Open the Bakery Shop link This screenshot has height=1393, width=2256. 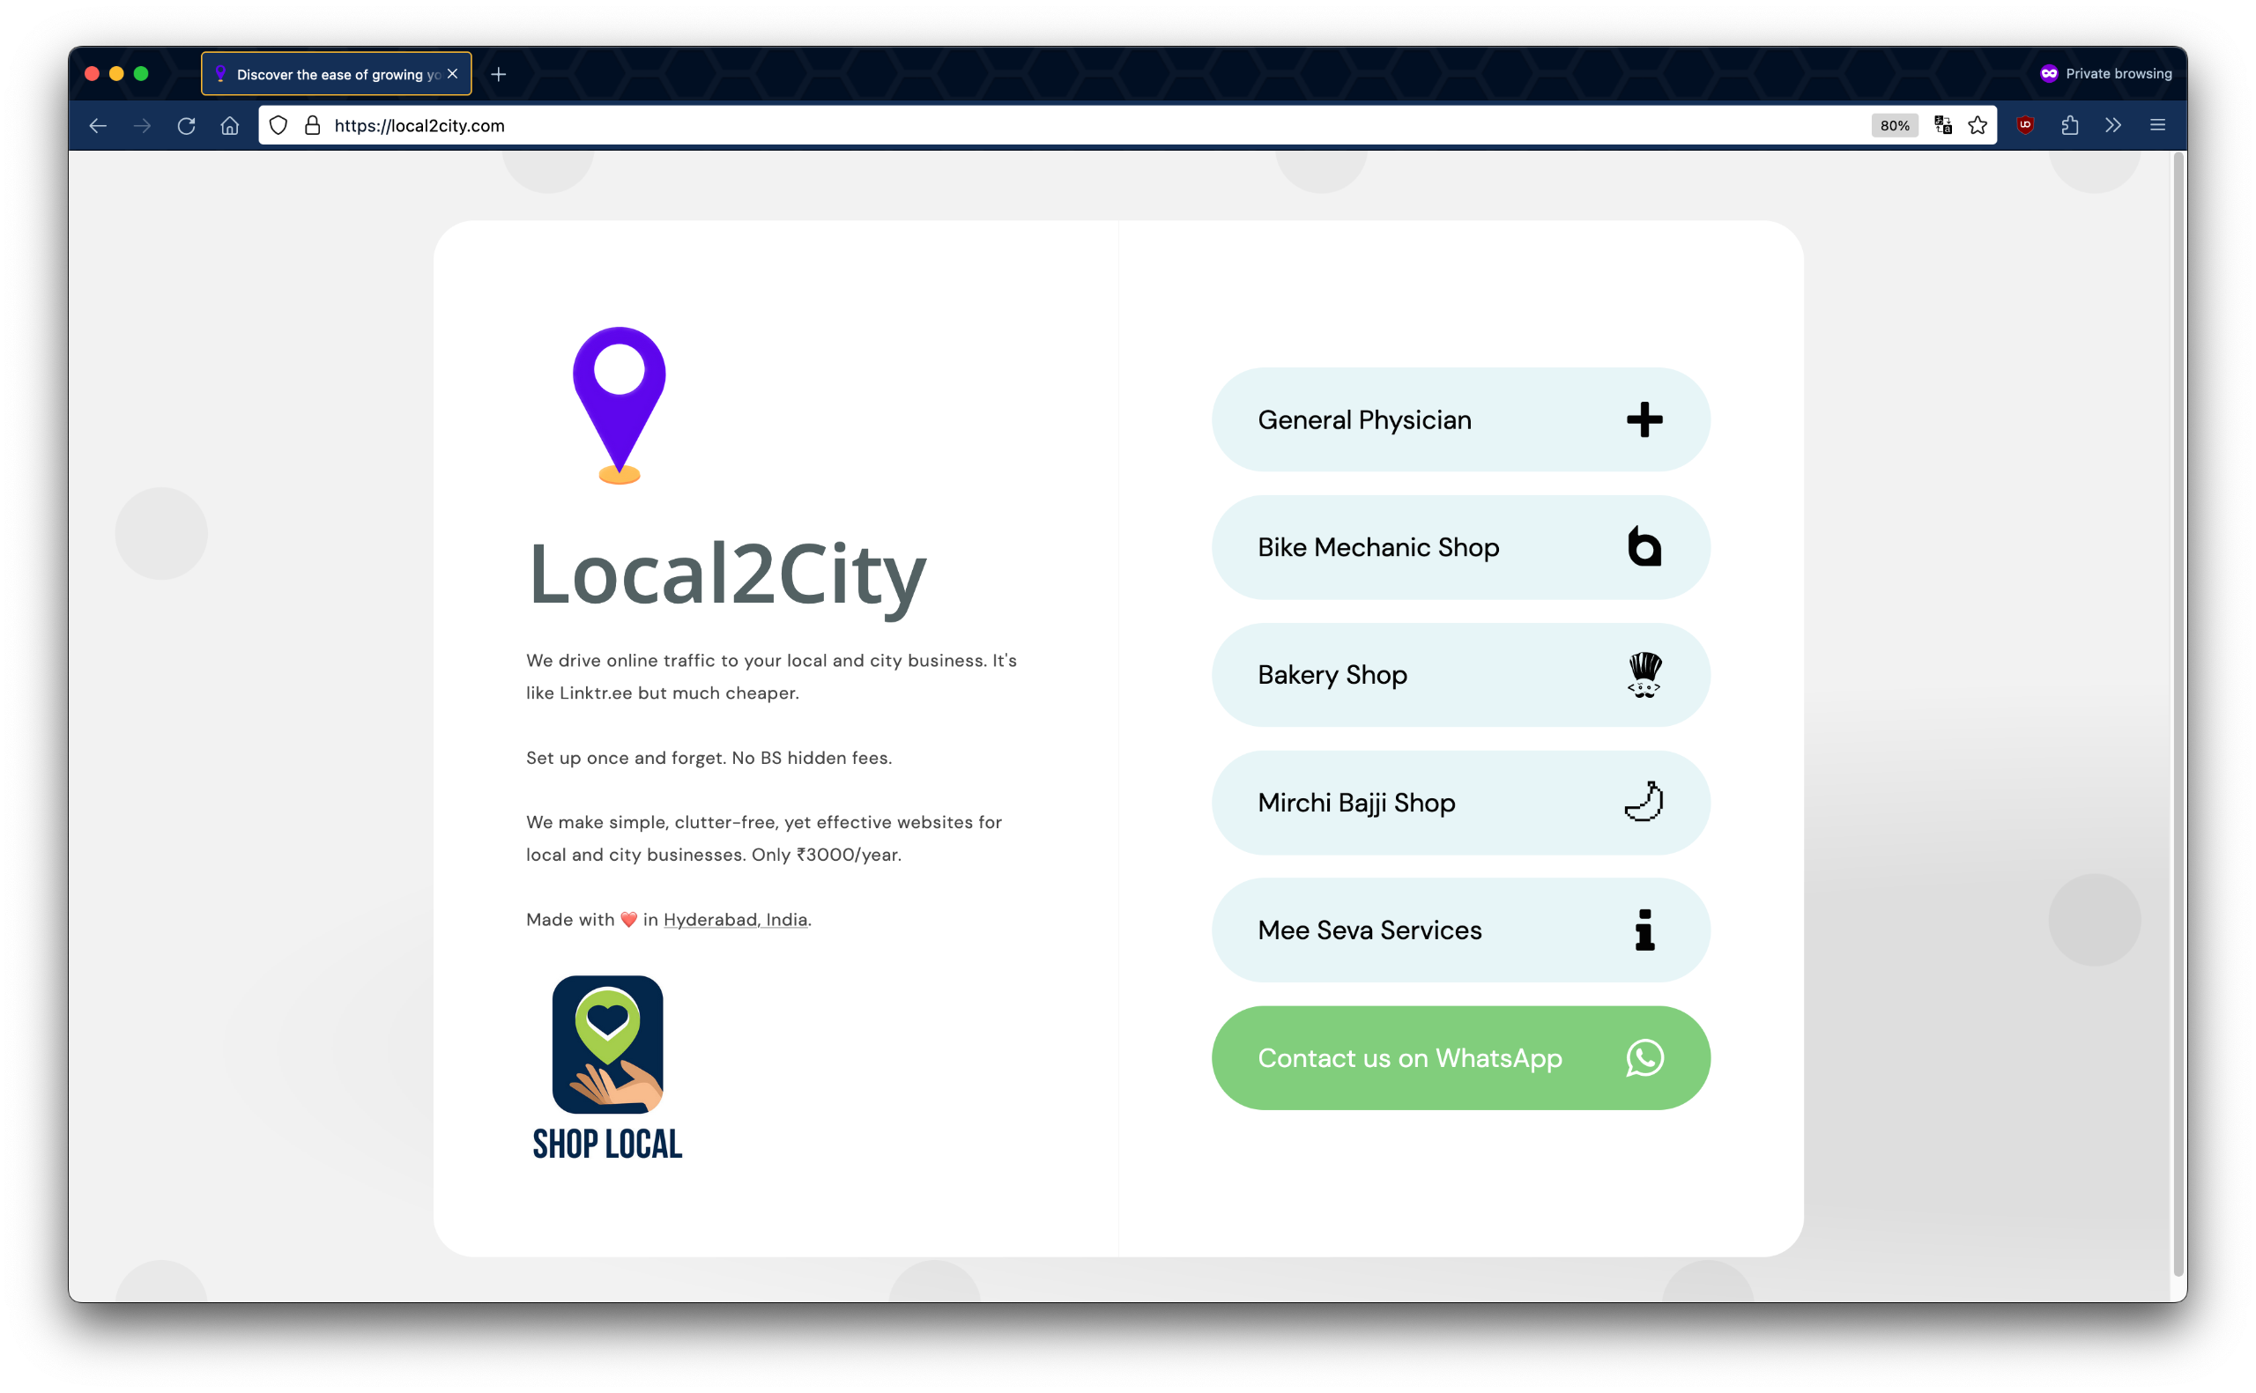click(1460, 675)
